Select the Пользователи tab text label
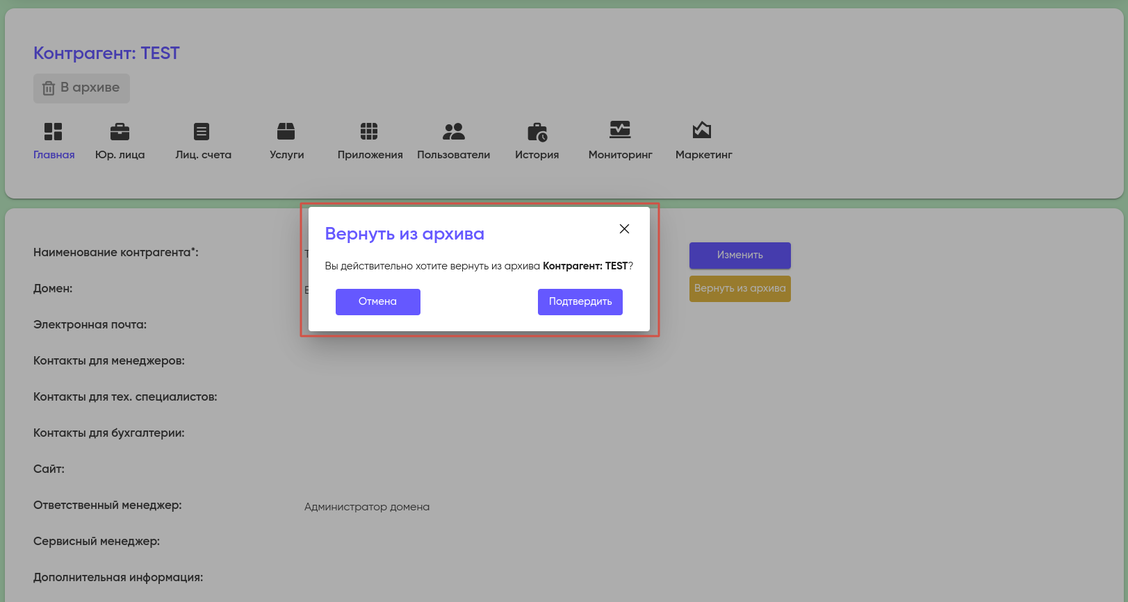Screen dimensions: 1128x602 click(x=453, y=155)
